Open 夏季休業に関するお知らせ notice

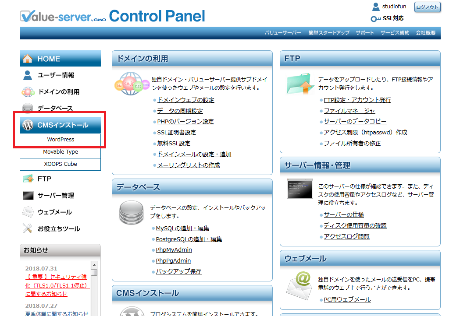click(x=57, y=313)
